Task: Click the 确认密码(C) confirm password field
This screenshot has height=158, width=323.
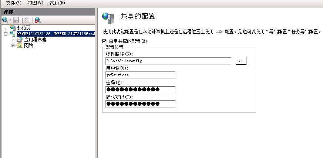Action: click(141, 104)
